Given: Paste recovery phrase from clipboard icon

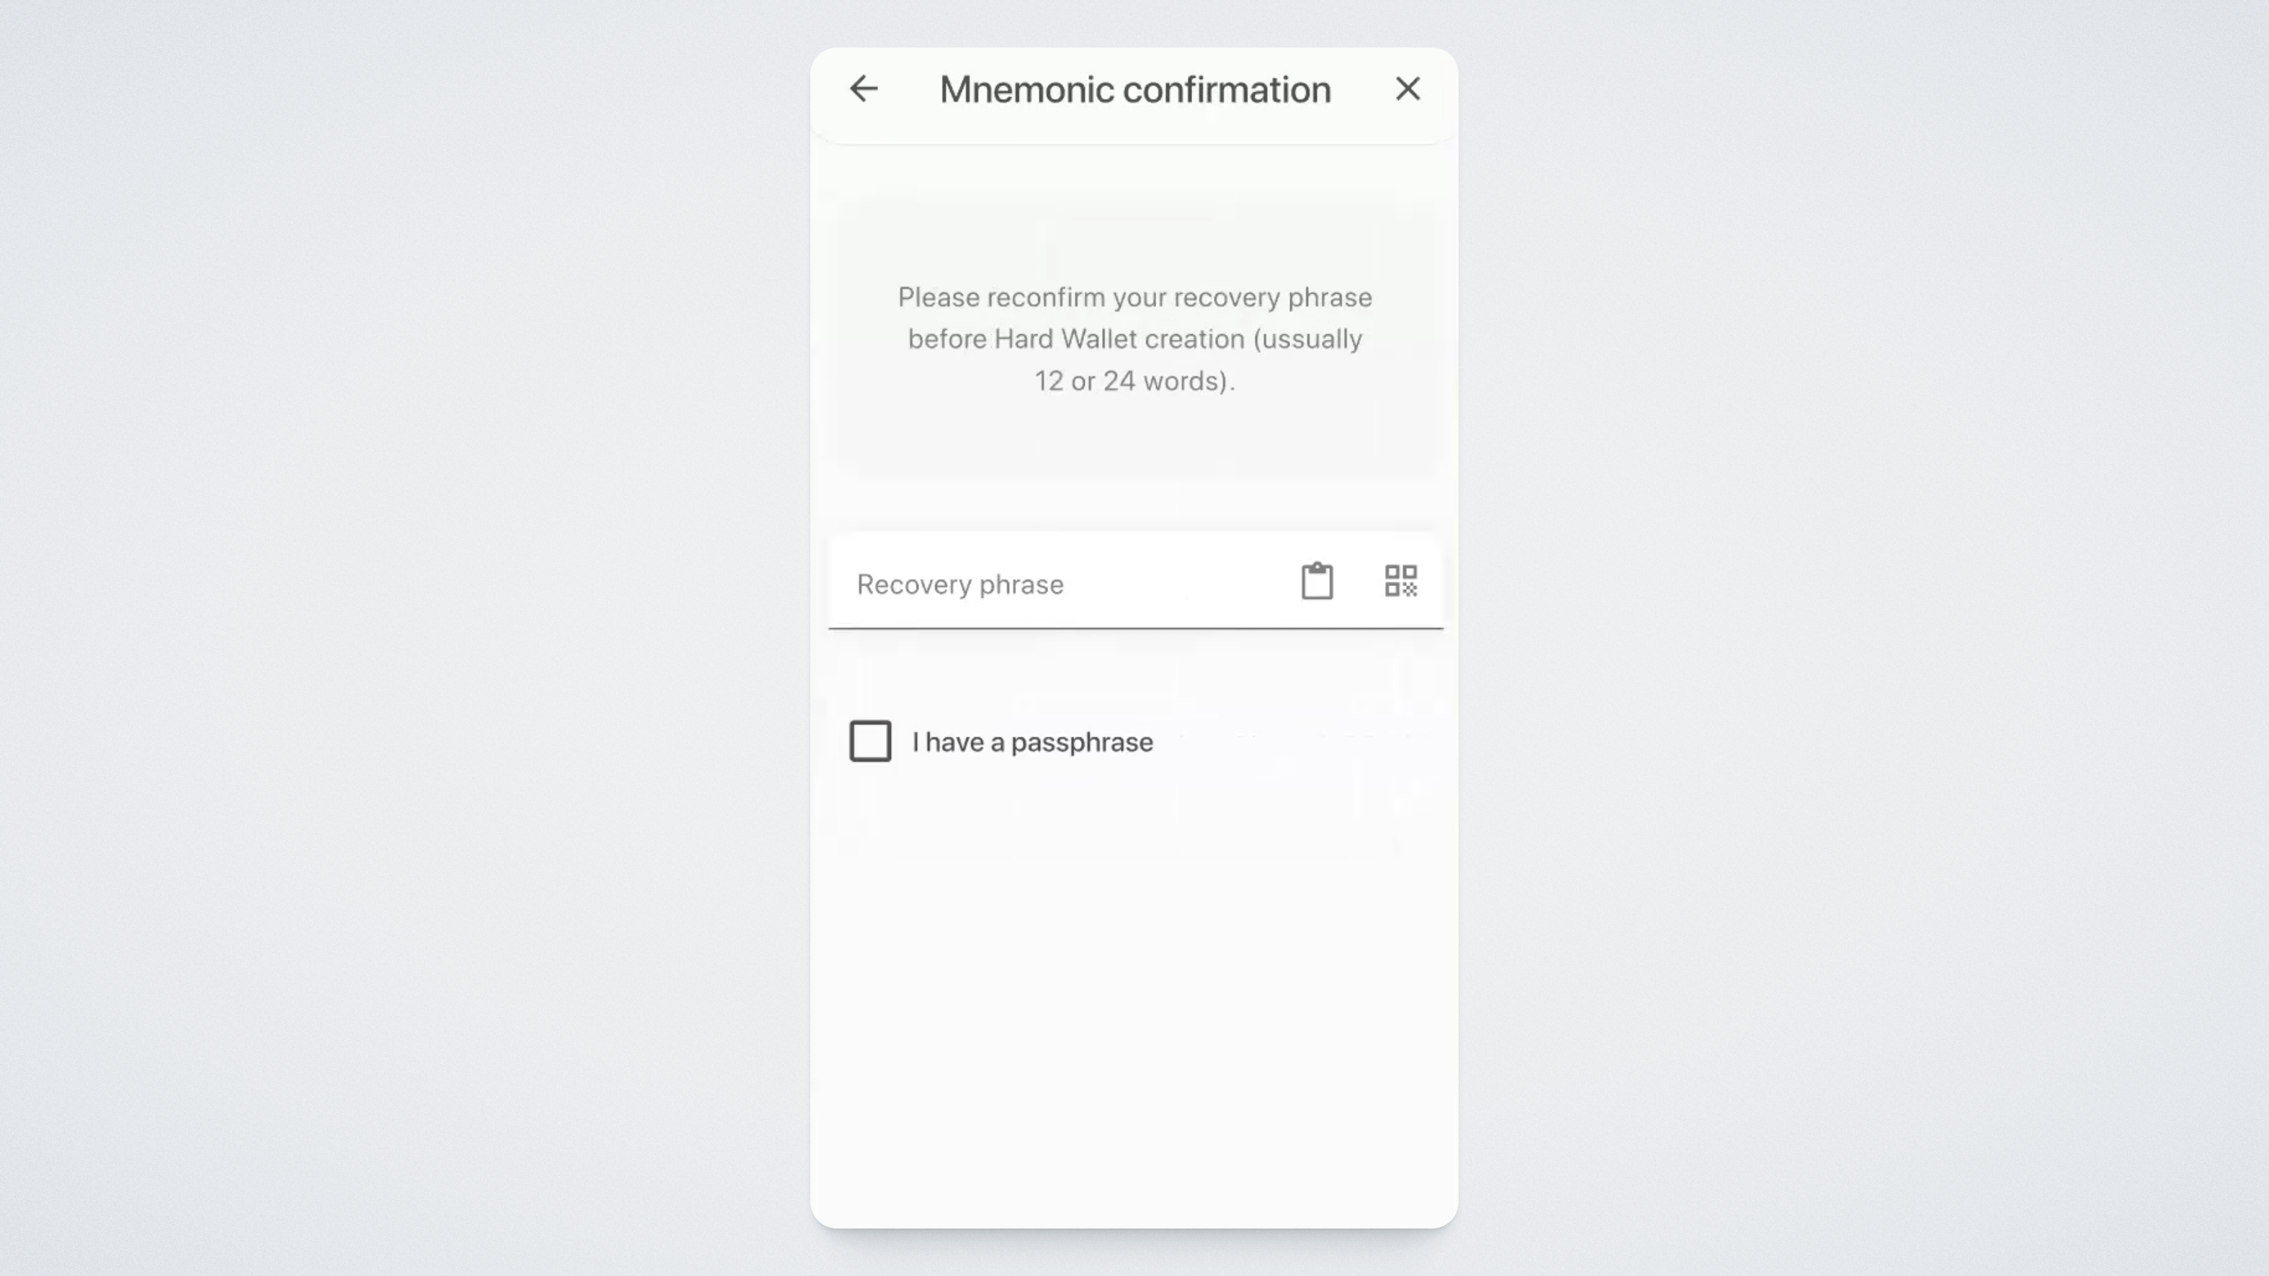Looking at the screenshot, I should click(x=1317, y=581).
